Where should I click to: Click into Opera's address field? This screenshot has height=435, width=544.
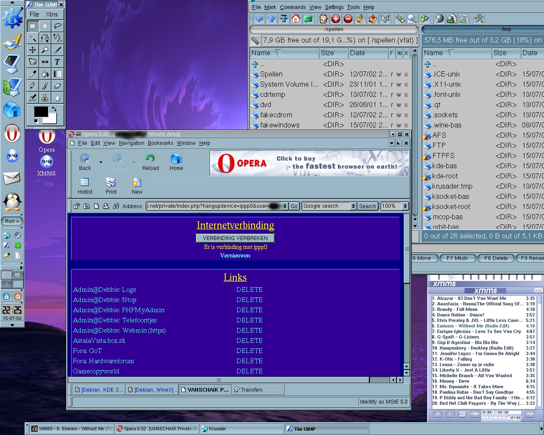click(x=214, y=206)
